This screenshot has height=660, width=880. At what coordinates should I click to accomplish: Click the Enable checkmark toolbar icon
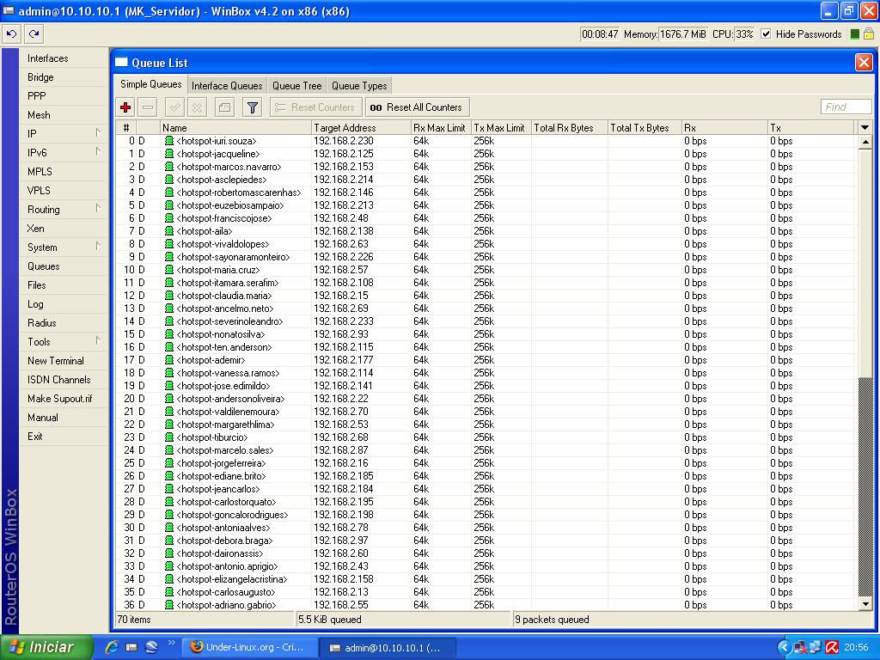point(175,107)
